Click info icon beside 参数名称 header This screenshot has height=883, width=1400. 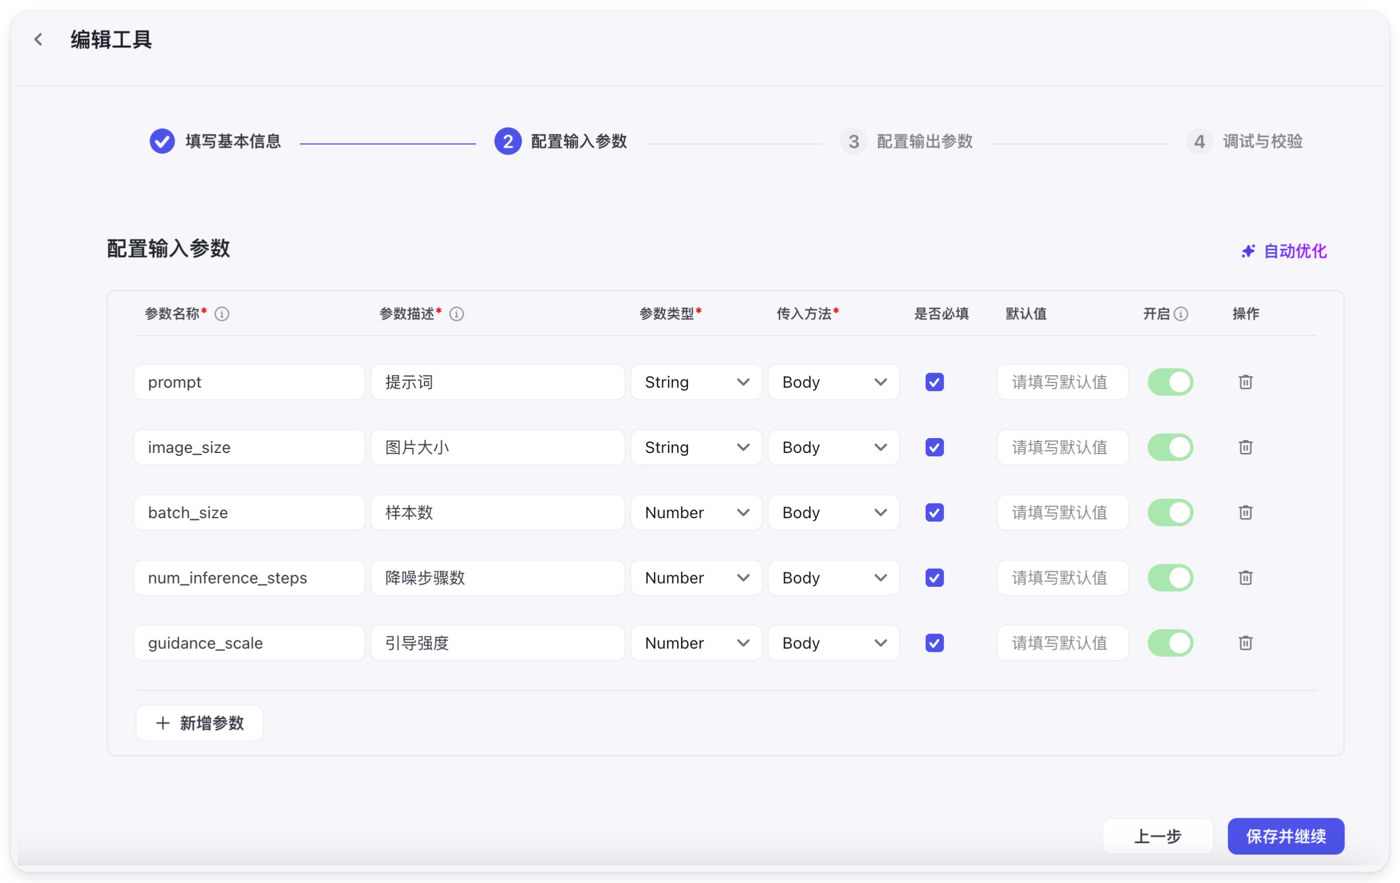(x=222, y=314)
